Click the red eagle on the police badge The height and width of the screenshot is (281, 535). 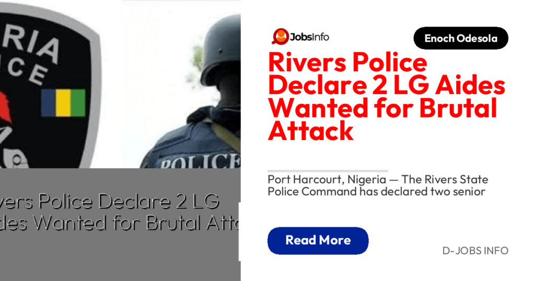point(5,107)
